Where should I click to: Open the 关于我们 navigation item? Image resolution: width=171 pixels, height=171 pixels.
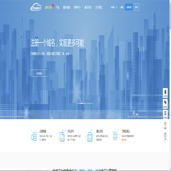click(x=99, y=7)
